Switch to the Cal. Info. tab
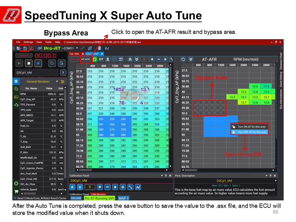The image size is (296, 222). click(74, 54)
